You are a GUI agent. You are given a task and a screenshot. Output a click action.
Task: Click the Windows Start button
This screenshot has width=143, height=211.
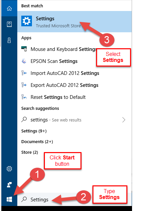point(9,199)
